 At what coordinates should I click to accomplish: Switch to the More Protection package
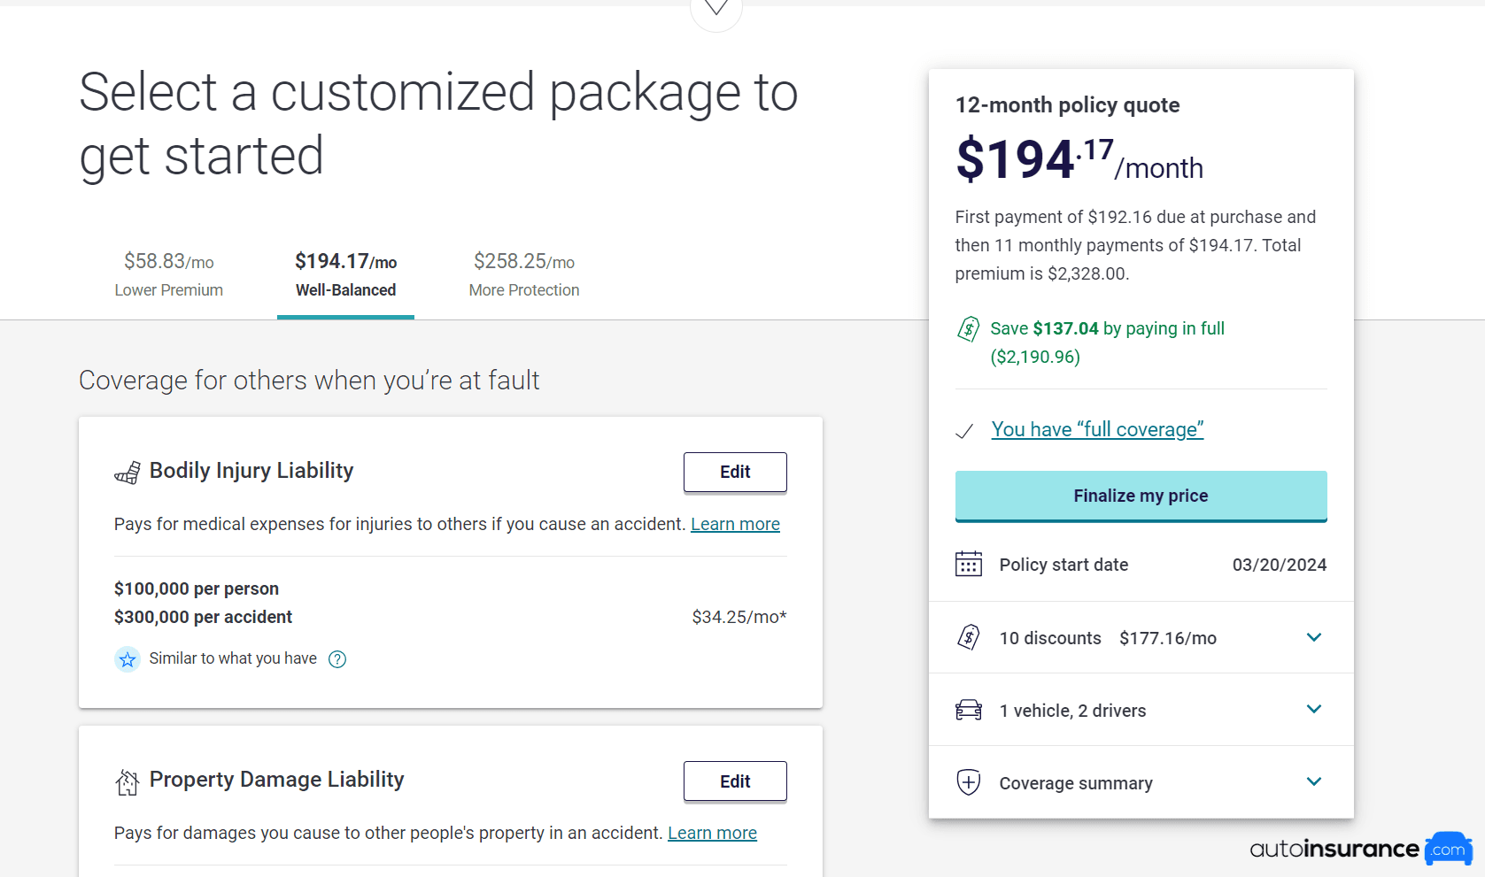[523, 273]
